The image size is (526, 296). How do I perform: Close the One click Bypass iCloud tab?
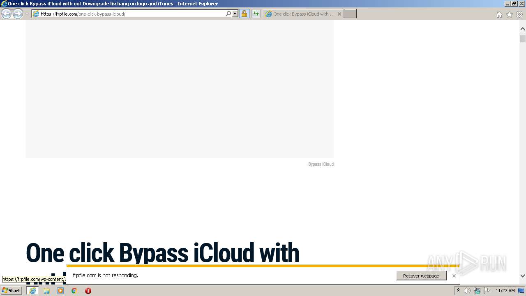point(339,14)
